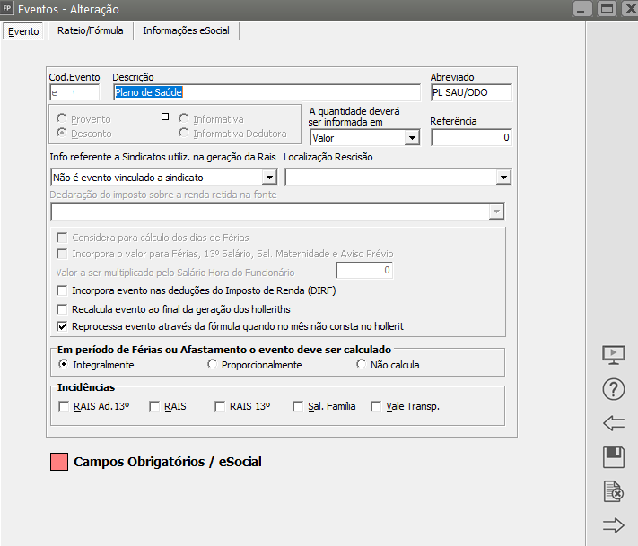This screenshot has width=638, height=546.
Task: Switch to the Rateio/Fórmula tab
Action: (x=89, y=30)
